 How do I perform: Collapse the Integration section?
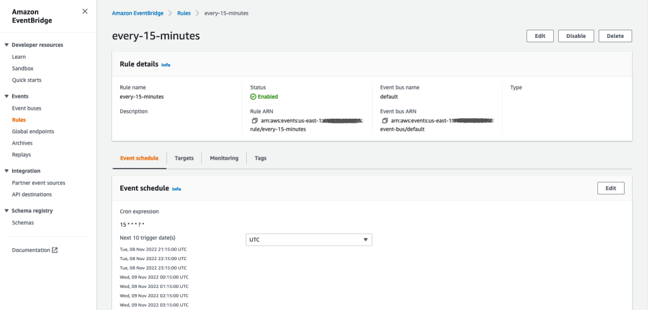point(6,171)
